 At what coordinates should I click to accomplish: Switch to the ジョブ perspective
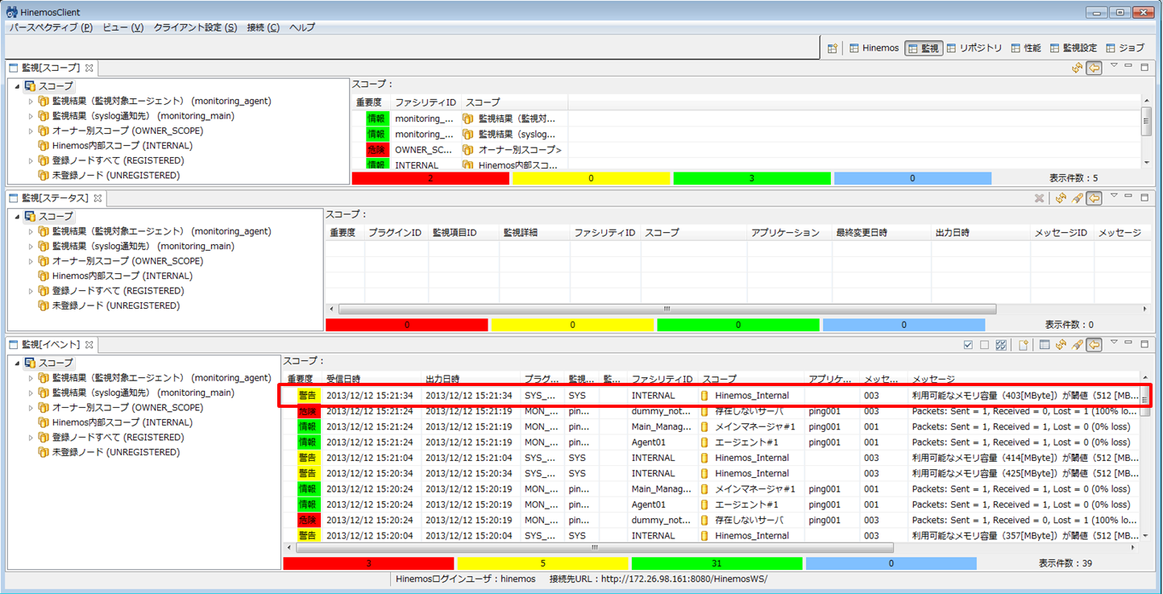pyautogui.click(x=1124, y=48)
